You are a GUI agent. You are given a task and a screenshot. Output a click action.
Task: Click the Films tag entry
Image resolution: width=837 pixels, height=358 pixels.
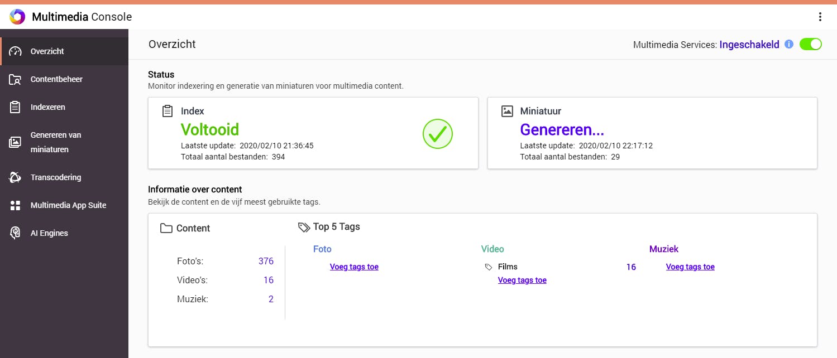508,267
